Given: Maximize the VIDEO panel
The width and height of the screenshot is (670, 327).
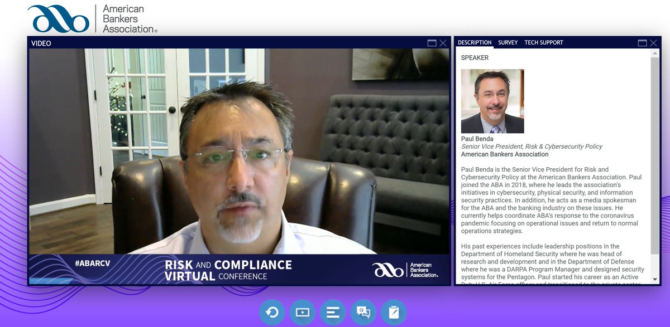Looking at the screenshot, I should click(432, 43).
